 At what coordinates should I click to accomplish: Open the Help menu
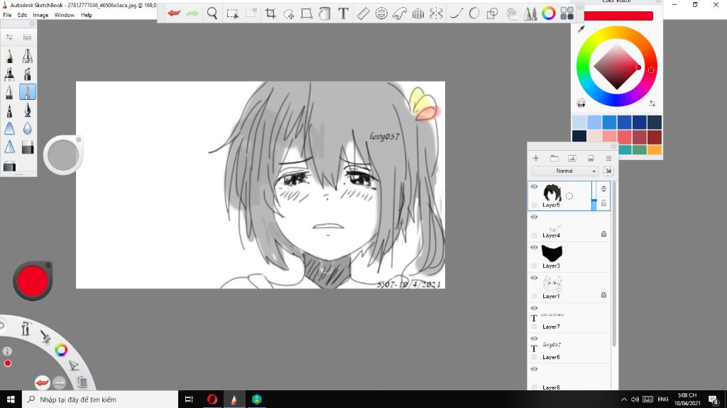coord(86,15)
